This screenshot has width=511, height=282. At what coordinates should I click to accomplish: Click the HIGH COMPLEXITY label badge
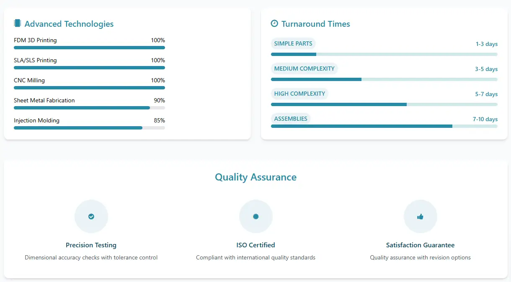[299, 94]
